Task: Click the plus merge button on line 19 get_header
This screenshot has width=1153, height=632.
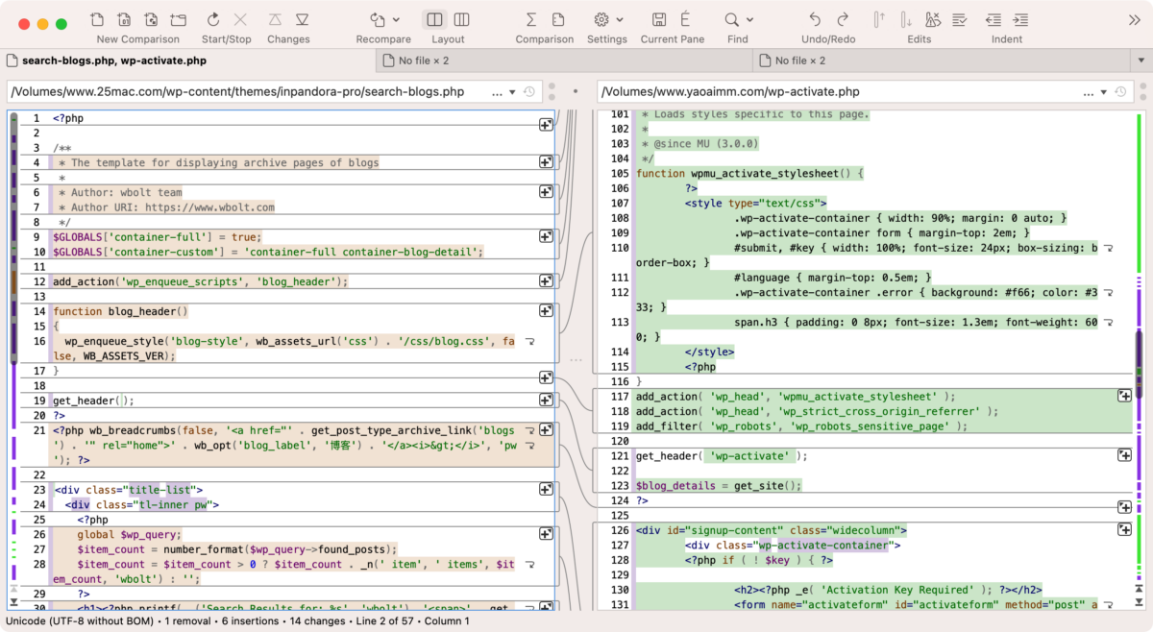Action: pos(545,401)
